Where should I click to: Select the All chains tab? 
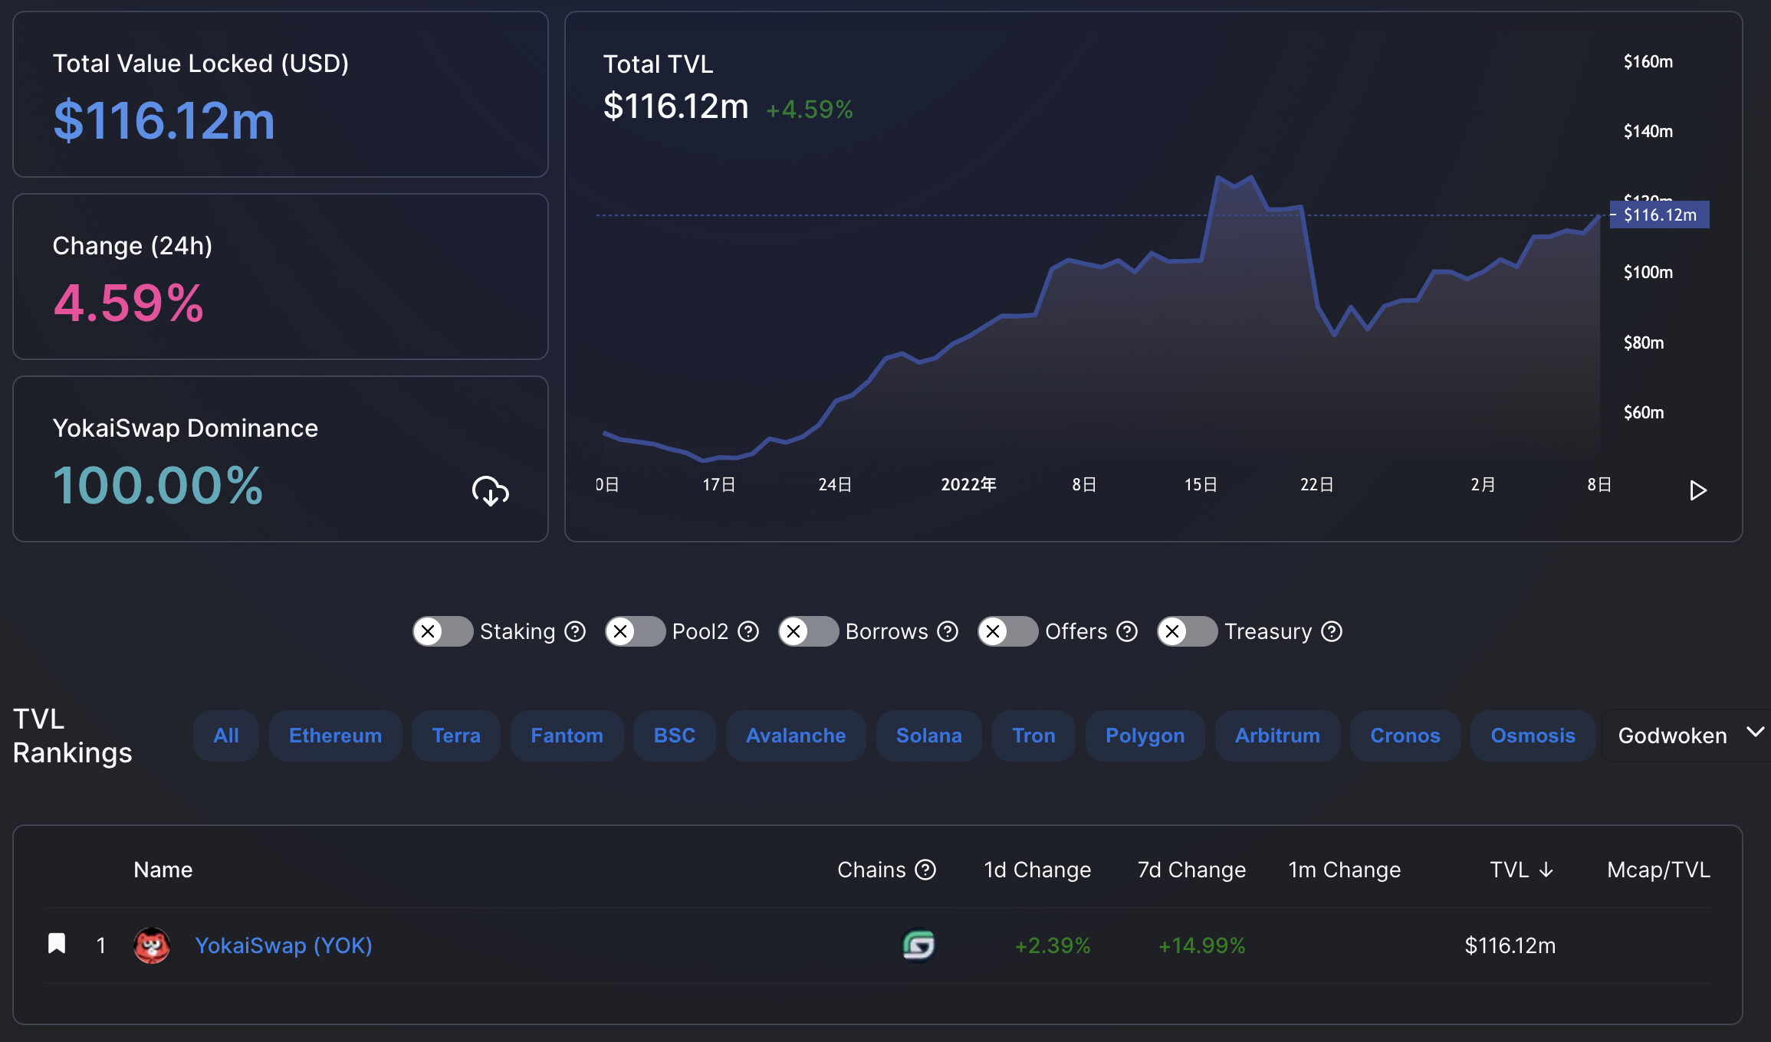pyautogui.click(x=226, y=736)
